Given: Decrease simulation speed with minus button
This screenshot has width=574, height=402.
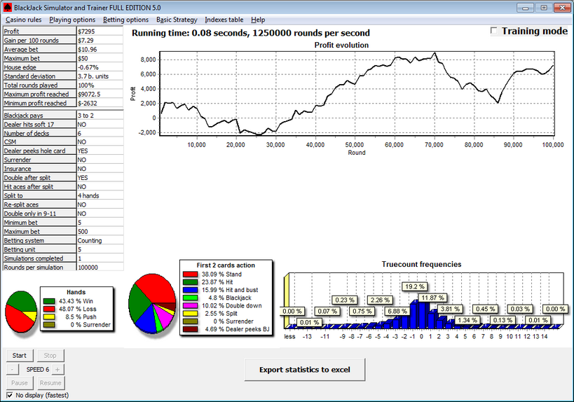Looking at the screenshot, I should [x=13, y=369].
